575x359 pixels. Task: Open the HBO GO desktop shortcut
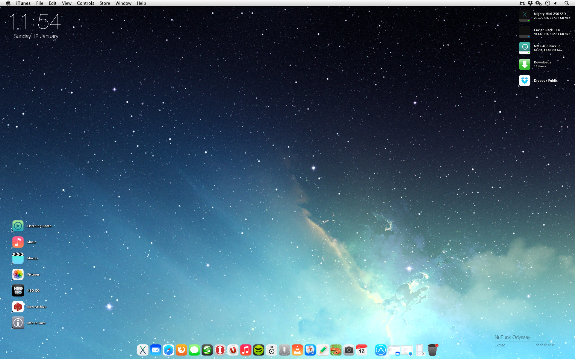coord(18,290)
